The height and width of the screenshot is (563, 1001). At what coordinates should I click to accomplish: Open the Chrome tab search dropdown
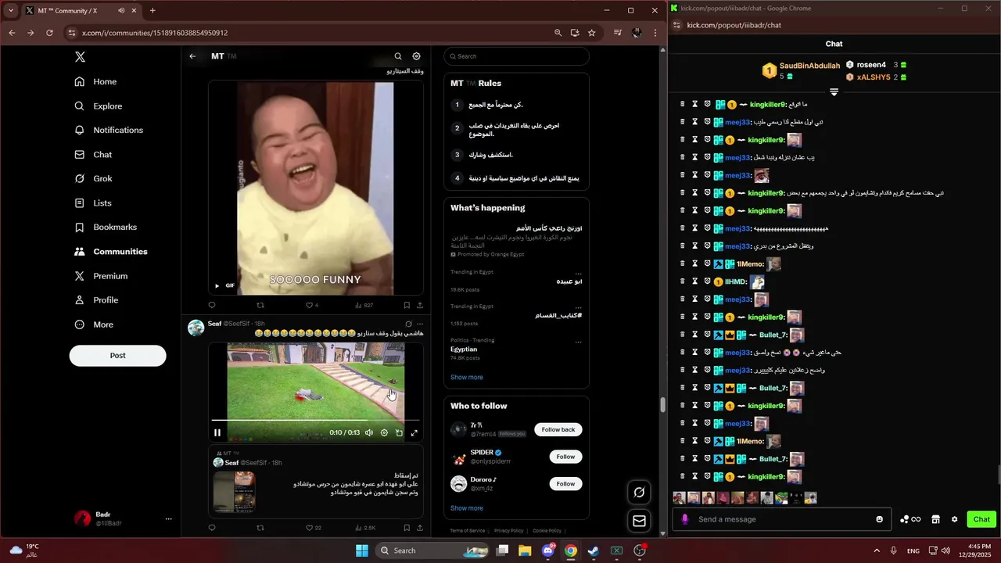click(11, 11)
